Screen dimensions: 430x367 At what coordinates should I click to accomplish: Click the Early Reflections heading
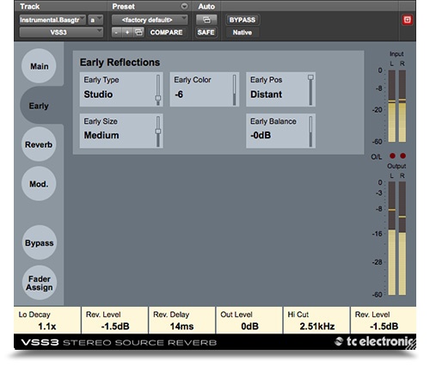coord(120,62)
